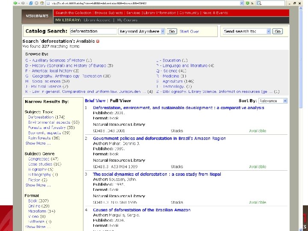Click Go button beside Send search to
The width and height of the screenshot is (308, 231).
(278, 31)
